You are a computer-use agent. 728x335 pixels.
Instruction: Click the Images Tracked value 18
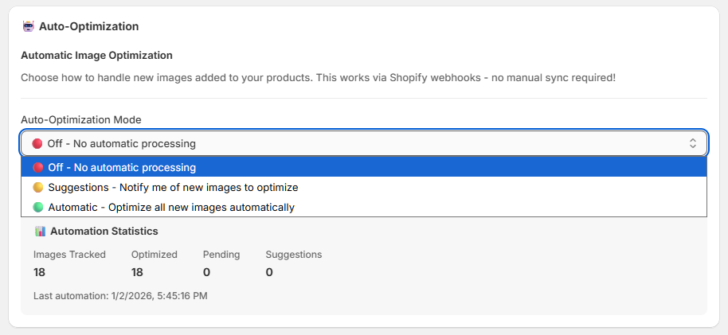pos(40,272)
